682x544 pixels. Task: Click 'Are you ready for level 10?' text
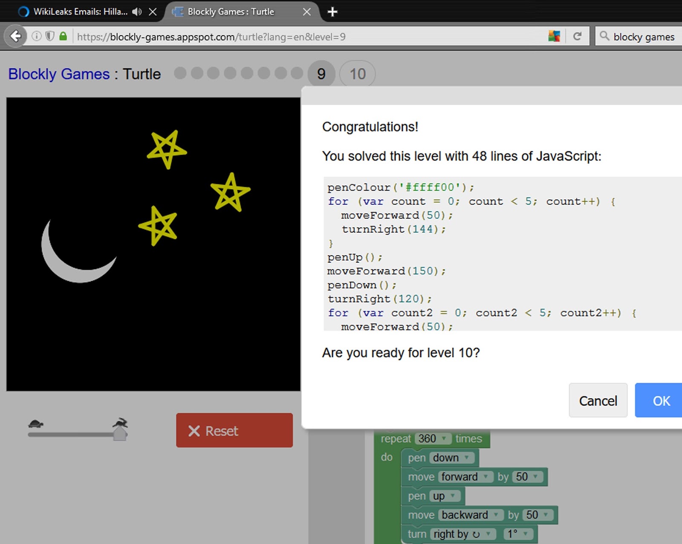coord(401,353)
